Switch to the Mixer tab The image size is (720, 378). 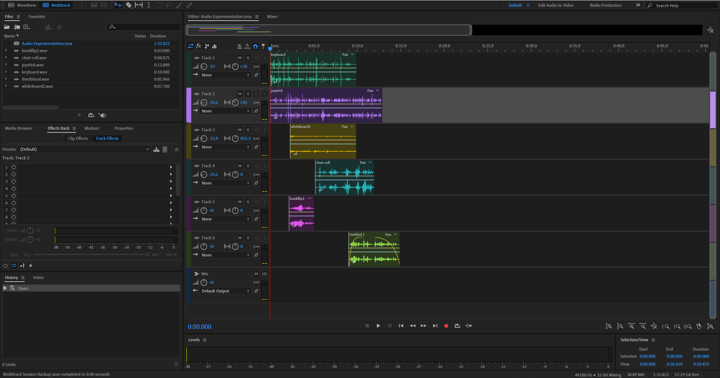[x=272, y=16]
